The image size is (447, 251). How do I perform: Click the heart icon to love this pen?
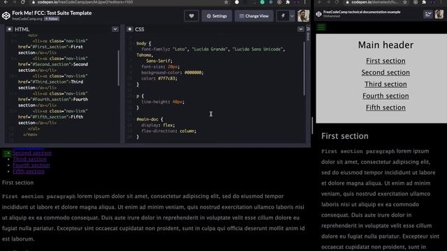191,16
